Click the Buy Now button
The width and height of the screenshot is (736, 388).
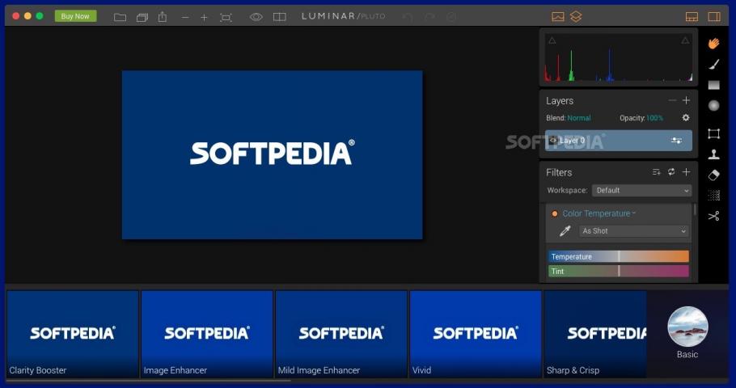(75, 16)
